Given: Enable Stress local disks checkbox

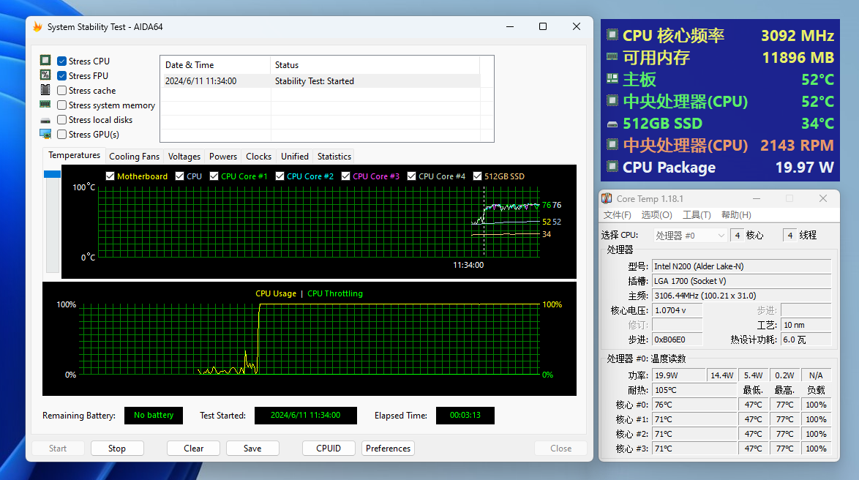Looking at the screenshot, I should pyautogui.click(x=62, y=119).
